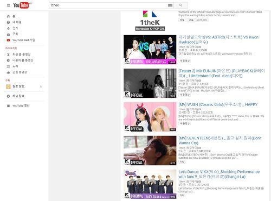Open the VIXX Let's Dance thumbnail
Viewport: 271px width, 201px height.
tap(150, 184)
